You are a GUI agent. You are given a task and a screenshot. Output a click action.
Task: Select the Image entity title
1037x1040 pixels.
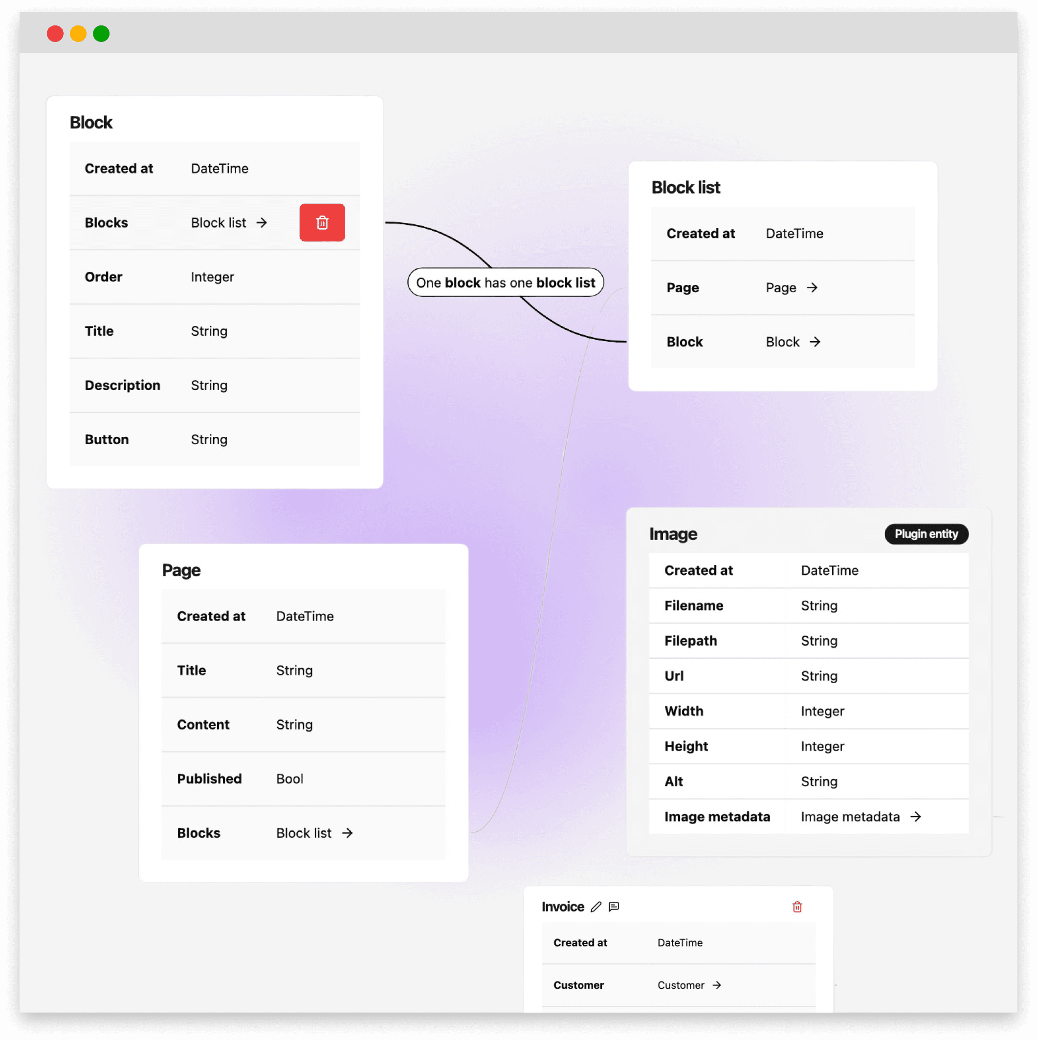point(673,534)
